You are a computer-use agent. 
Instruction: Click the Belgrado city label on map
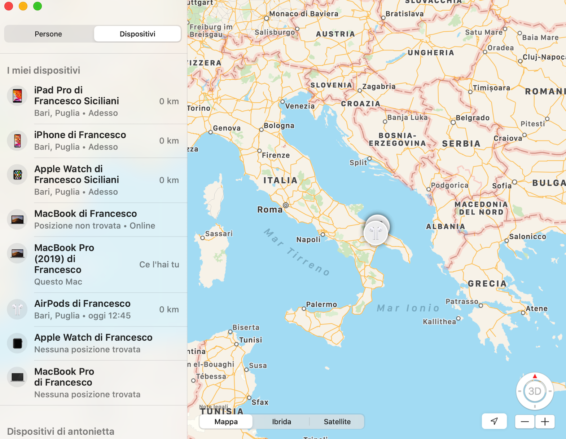(x=473, y=117)
